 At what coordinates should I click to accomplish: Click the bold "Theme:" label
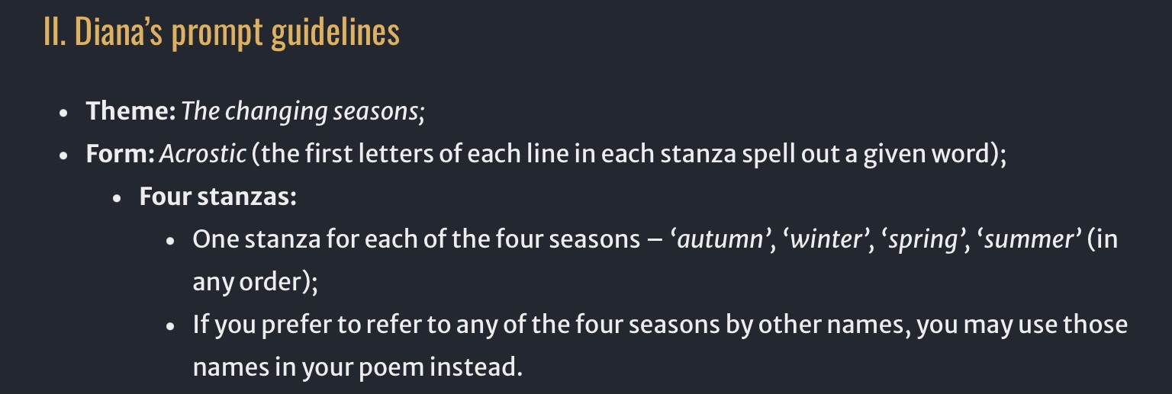point(131,111)
